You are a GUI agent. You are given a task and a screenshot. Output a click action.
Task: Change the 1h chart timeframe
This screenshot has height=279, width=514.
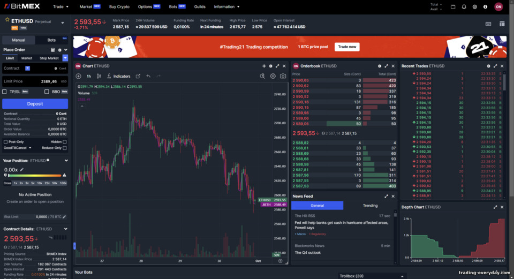pyautogui.click(x=88, y=76)
